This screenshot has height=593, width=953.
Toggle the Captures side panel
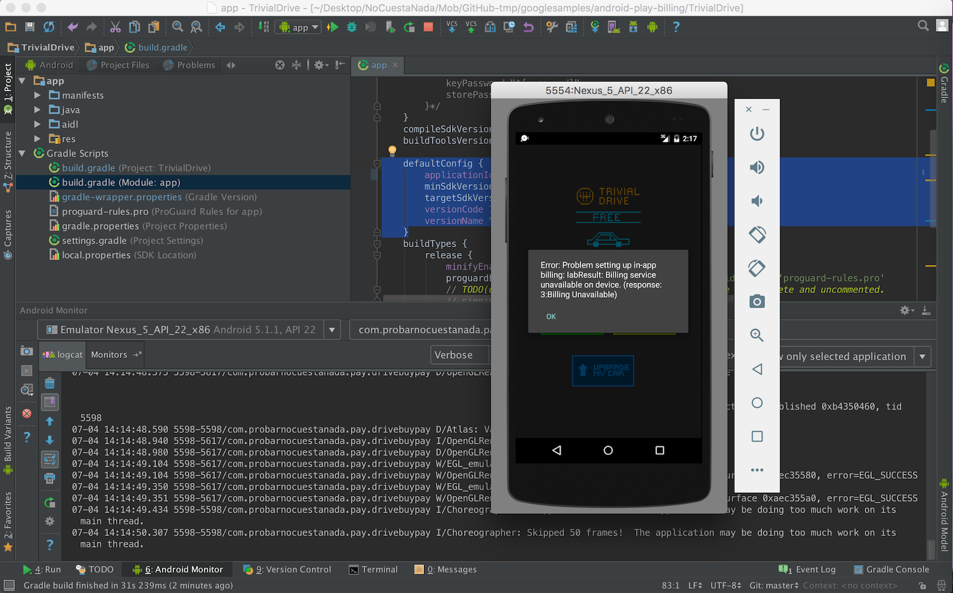tap(8, 235)
